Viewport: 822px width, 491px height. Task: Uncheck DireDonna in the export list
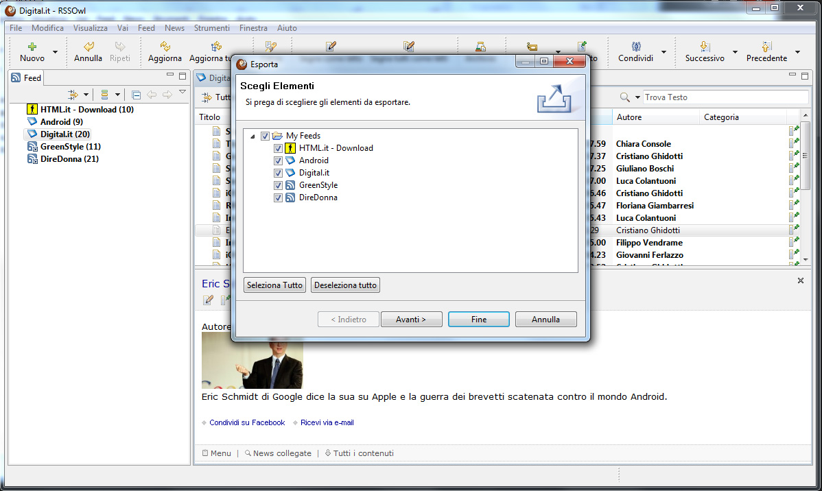[x=278, y=197]
